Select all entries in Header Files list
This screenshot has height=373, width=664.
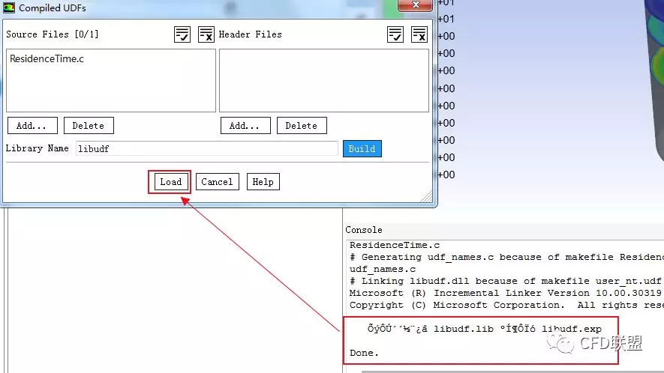[395, 34]
